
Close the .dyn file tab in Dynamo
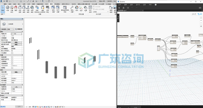143,10
